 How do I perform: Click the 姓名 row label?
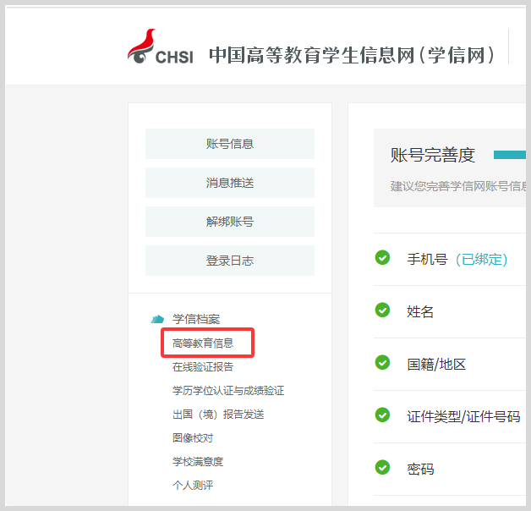pyautogui.click(x=420, y=311)
